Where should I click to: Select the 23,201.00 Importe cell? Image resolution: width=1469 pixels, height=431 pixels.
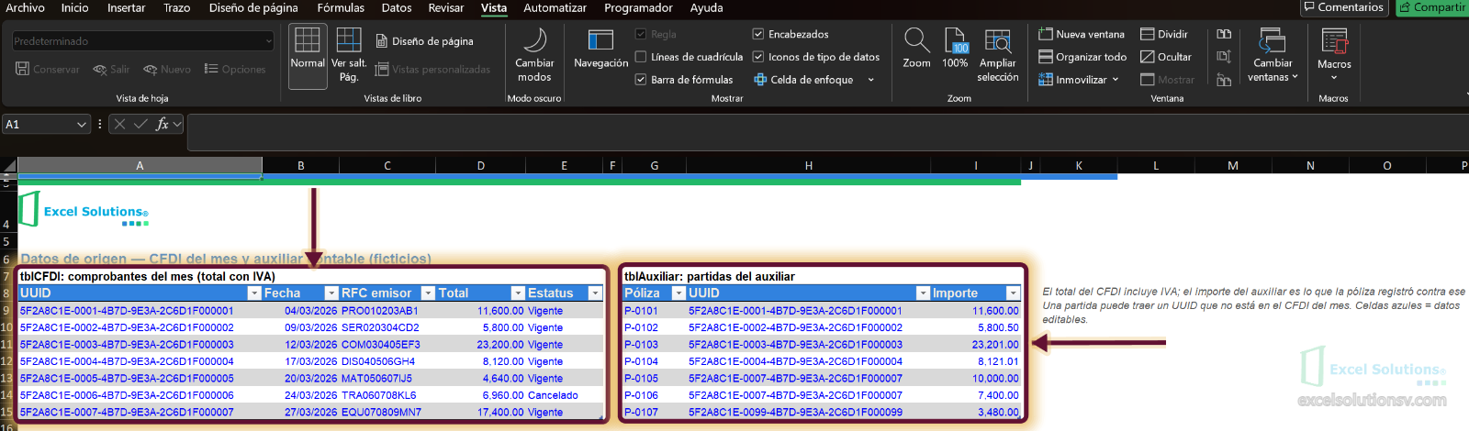click(x=976, y=345)
